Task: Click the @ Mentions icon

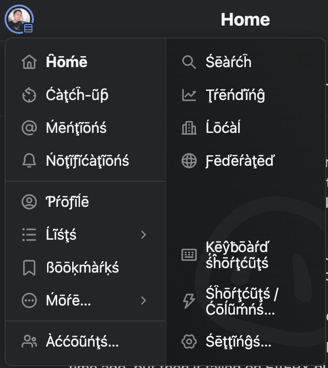Action: coord(29,128)
